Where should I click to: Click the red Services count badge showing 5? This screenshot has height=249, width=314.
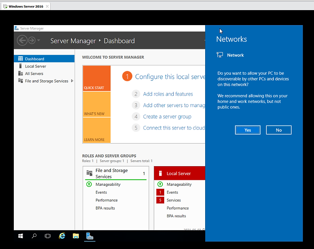[x=160, y=200]
